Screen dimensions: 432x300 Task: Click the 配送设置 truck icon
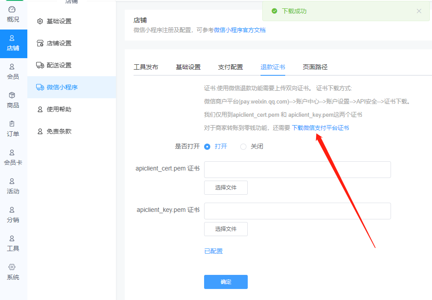[x=40, y=65]
